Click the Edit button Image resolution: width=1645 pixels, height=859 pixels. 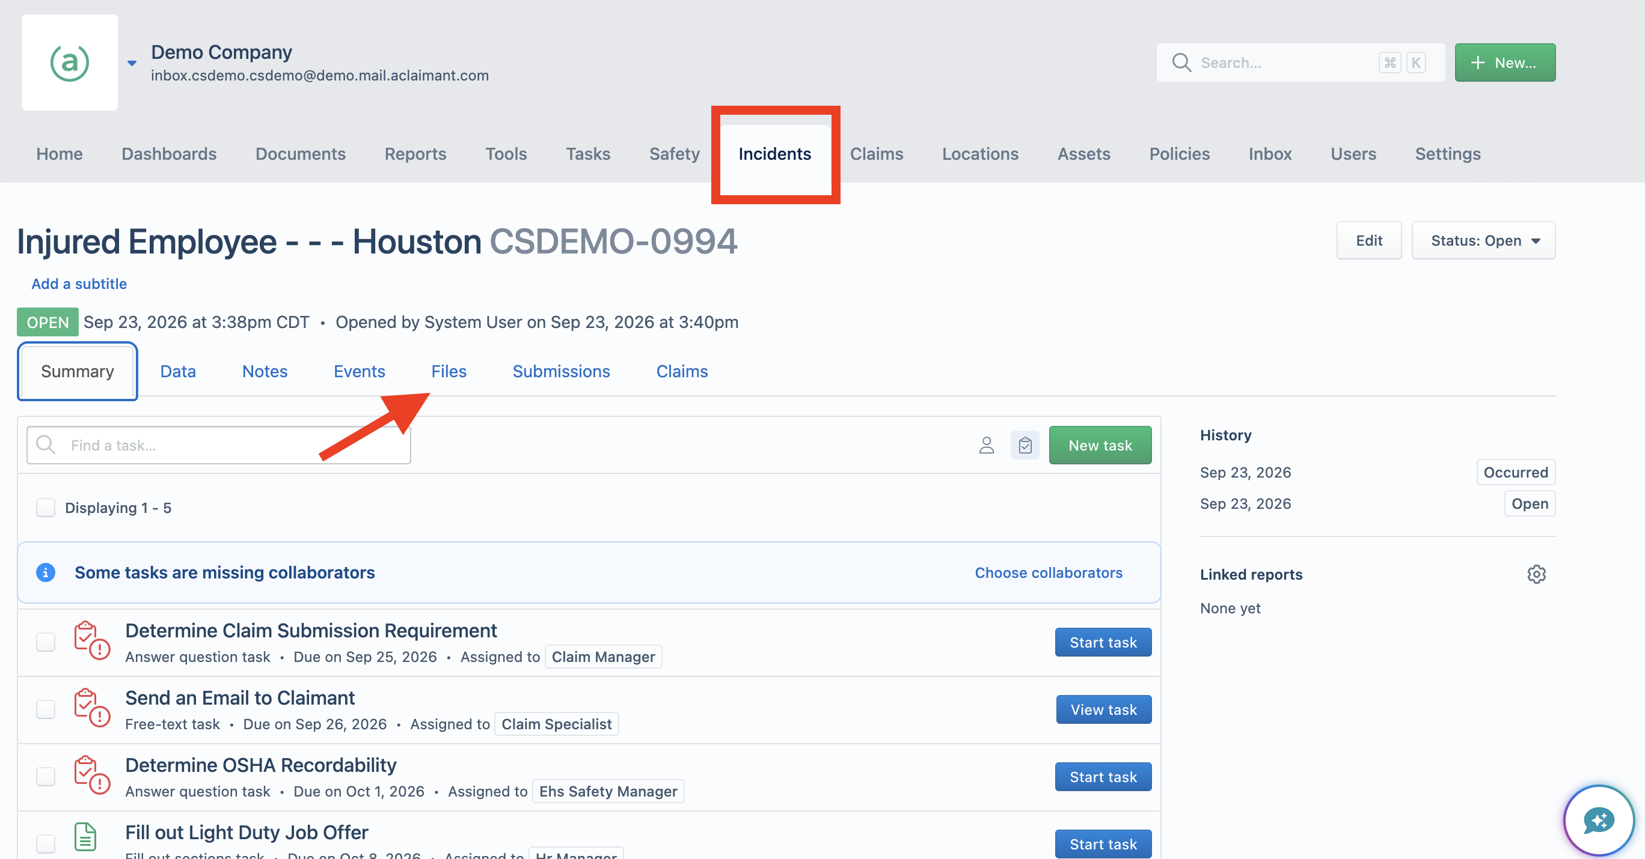[1369, 241]
